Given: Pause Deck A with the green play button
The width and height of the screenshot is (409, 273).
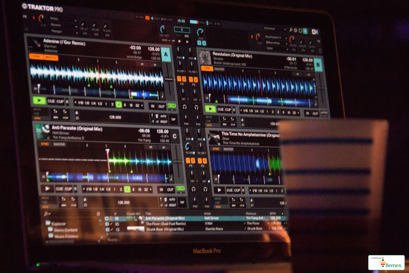Looking at the screenshot, I should click(x=39, y=100).
